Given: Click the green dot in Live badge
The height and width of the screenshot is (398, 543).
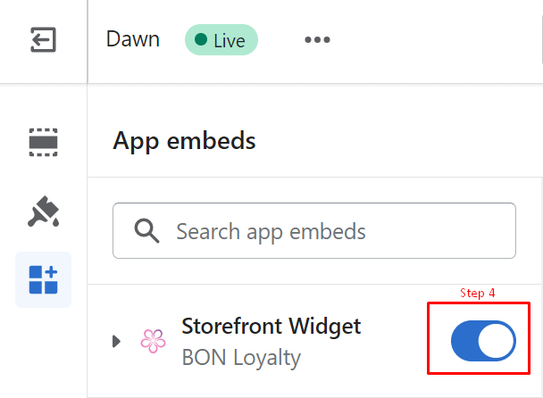Looking at the screenshot, I should click(201, 40).
